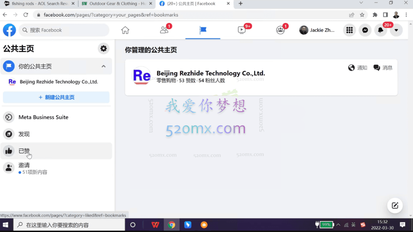Open 已赞 liked pages item
This screenshot has width=413, height=232.
[56, 151]
